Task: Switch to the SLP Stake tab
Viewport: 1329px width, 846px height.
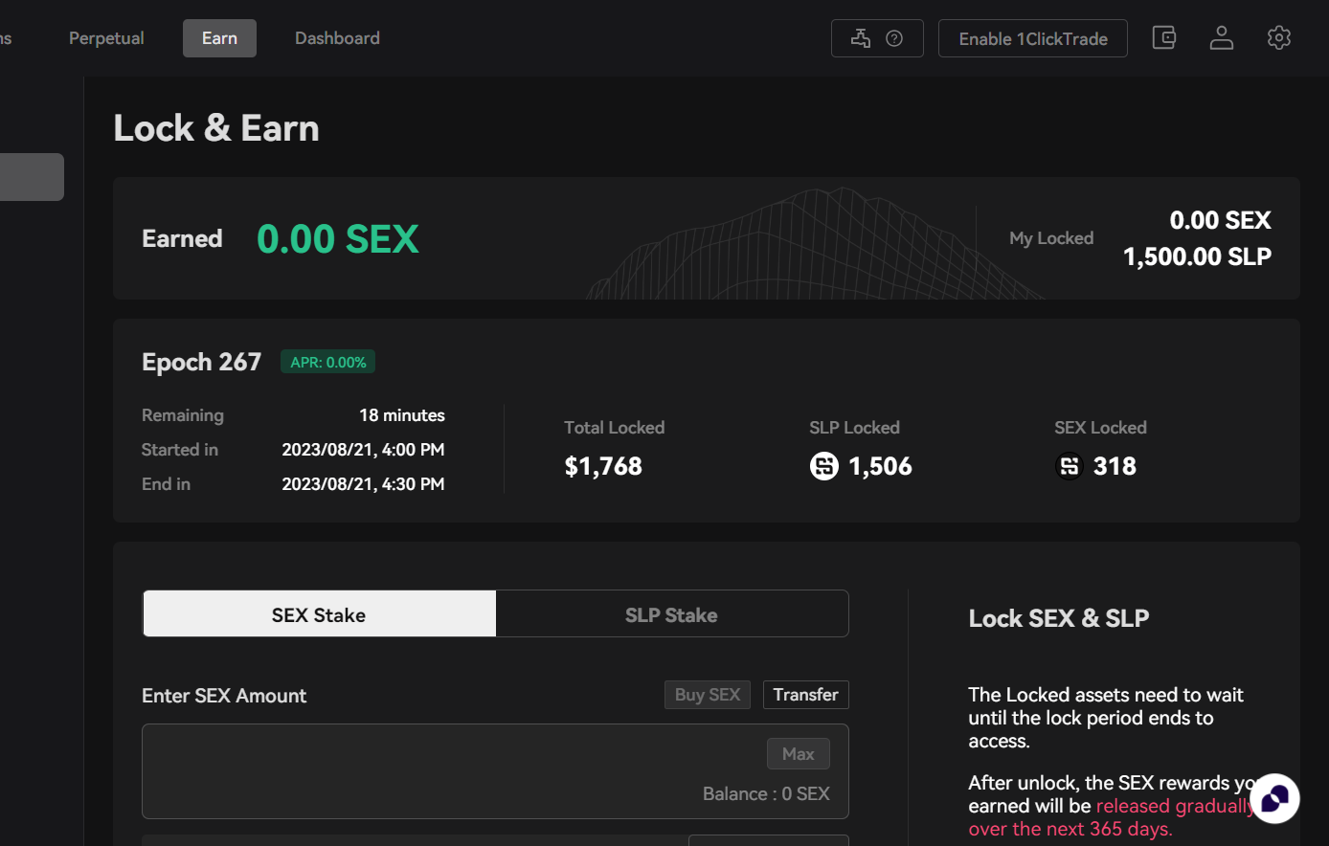Action: pyautogui.click(x=671, y=613)
